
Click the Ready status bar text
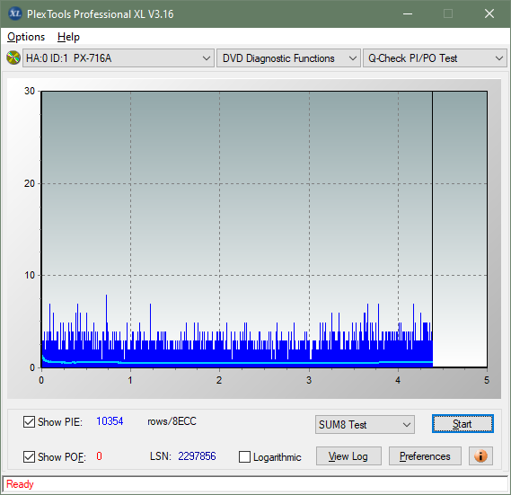[20, 484]
